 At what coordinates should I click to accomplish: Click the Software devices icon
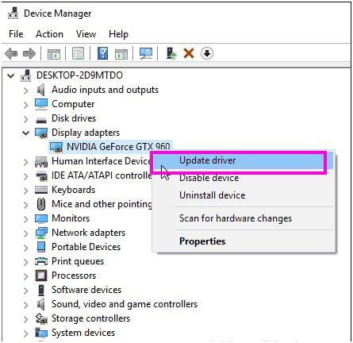coord(41,290)
